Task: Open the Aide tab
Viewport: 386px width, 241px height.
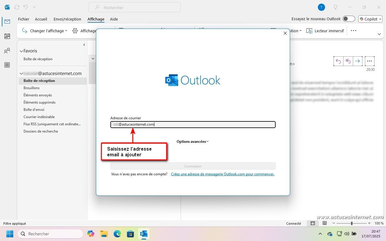Action: click(x=114, y=19)
